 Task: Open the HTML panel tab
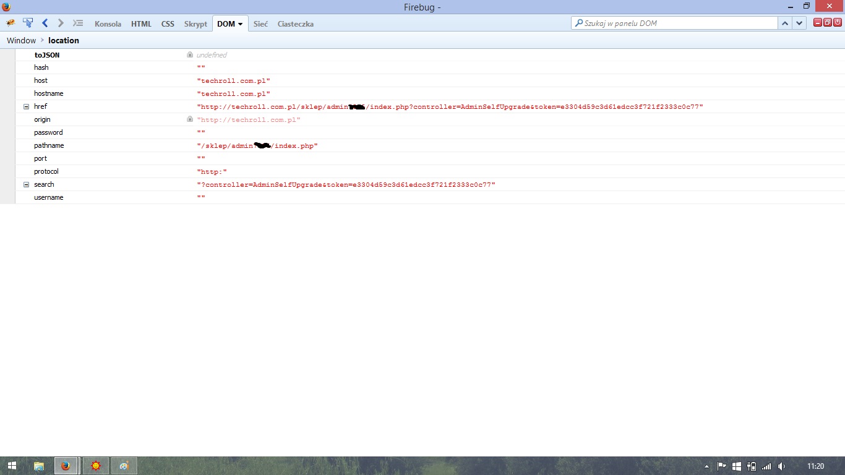141,24
